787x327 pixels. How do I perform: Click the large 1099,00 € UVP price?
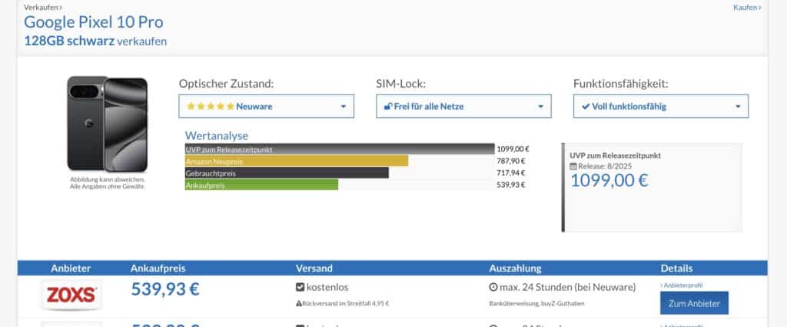click(609, 181)
